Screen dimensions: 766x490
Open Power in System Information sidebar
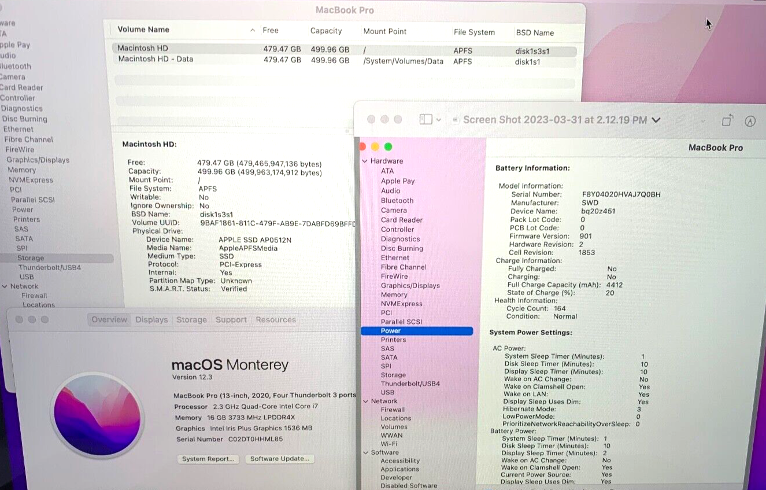coord(23,209)
